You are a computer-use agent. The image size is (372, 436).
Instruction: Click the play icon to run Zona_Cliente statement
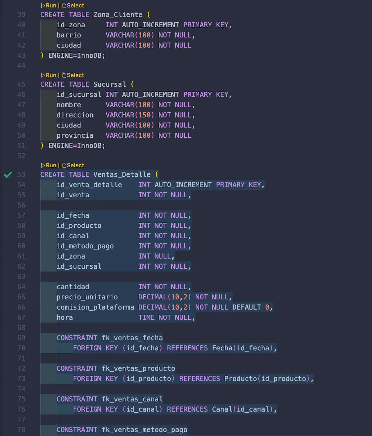coord(43,5)
